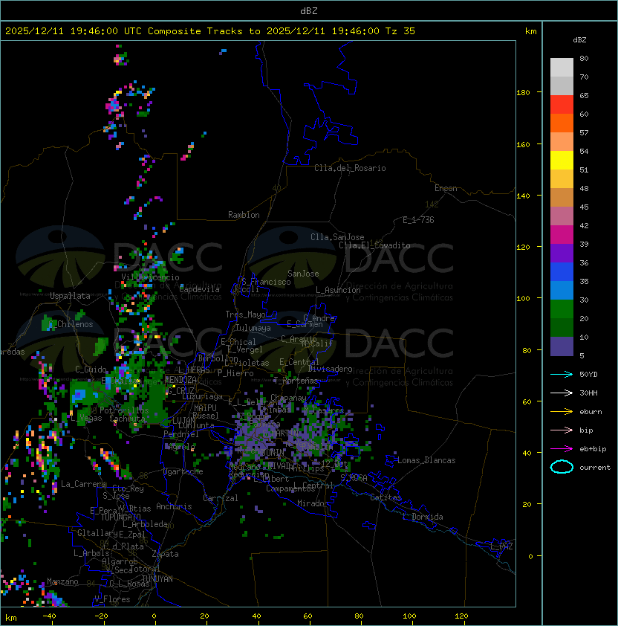Image resolution: width=618 pixels, height=626 pixels.
Task: Pick the bright yellow swatch in dBZ legend
Action: point(562,160)
